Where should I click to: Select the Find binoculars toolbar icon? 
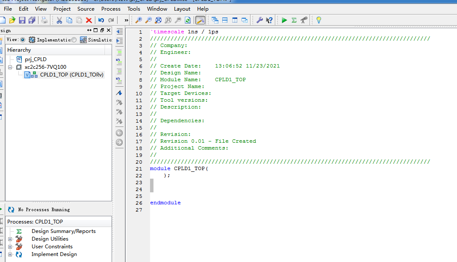[179, 20]
